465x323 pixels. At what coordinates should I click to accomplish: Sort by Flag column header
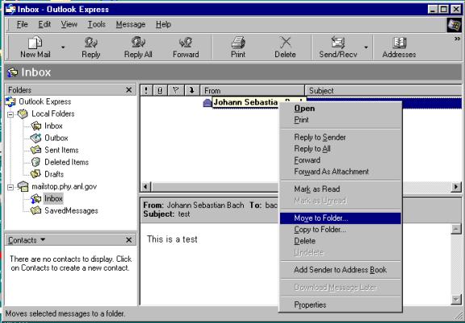176,90
